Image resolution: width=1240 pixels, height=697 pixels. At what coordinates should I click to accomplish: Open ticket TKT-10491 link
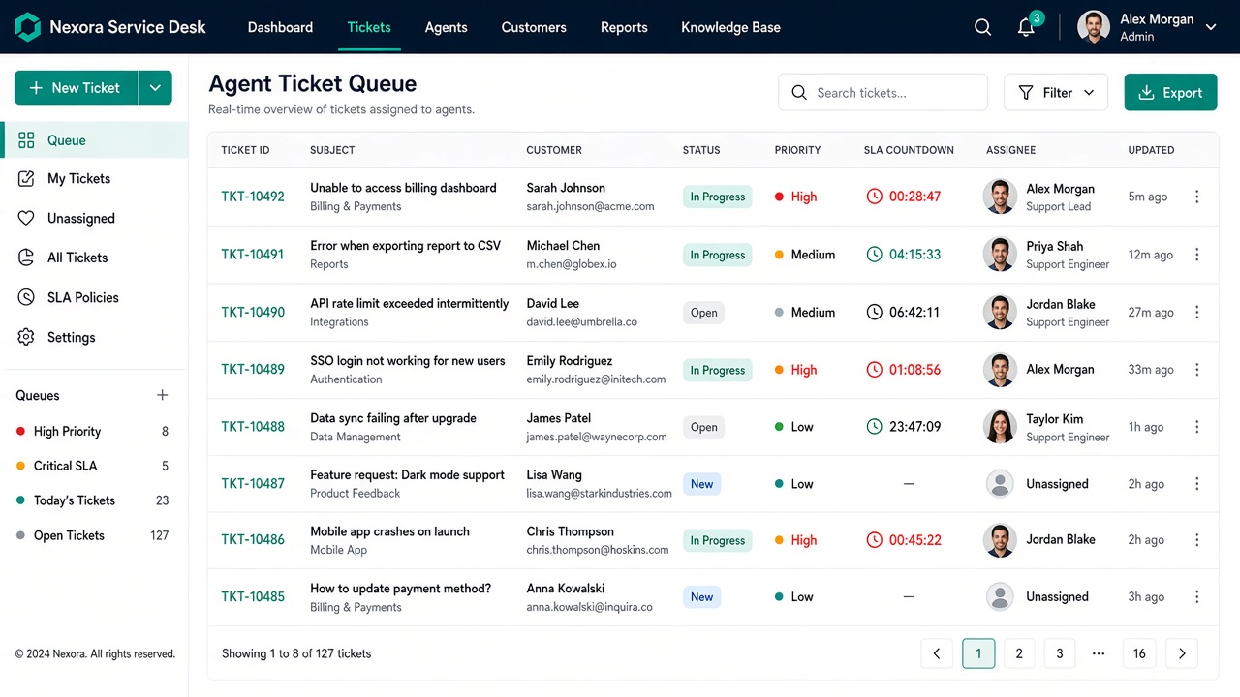coord(253,255)
